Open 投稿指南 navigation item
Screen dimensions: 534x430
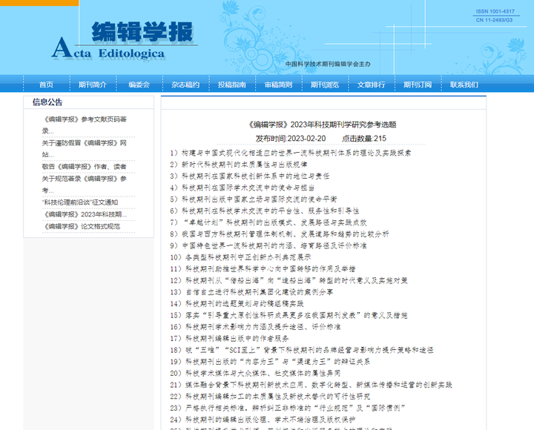232,85
